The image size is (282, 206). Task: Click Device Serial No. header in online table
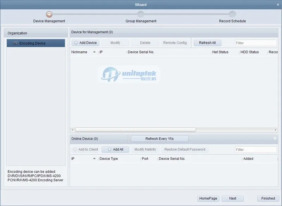(200, 159)
